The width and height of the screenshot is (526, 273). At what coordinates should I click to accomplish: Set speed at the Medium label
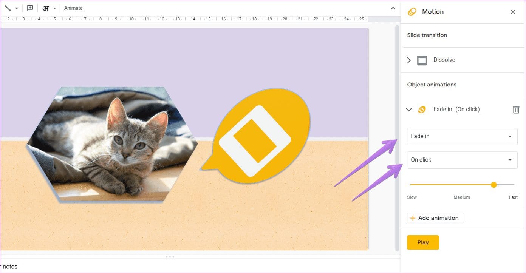tap(462, 197)
